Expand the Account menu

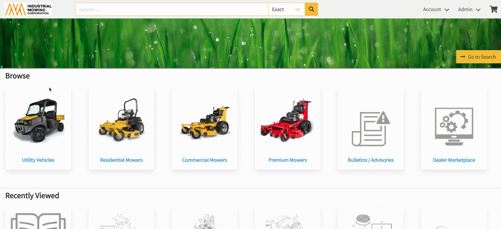(436, 9)
